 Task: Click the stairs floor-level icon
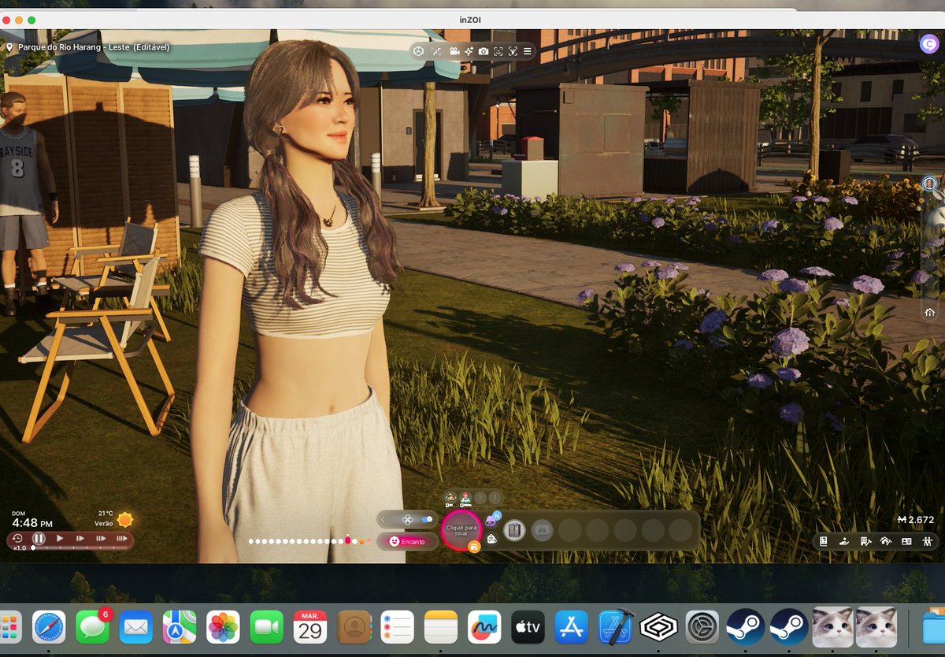click(x=437, y=51)
